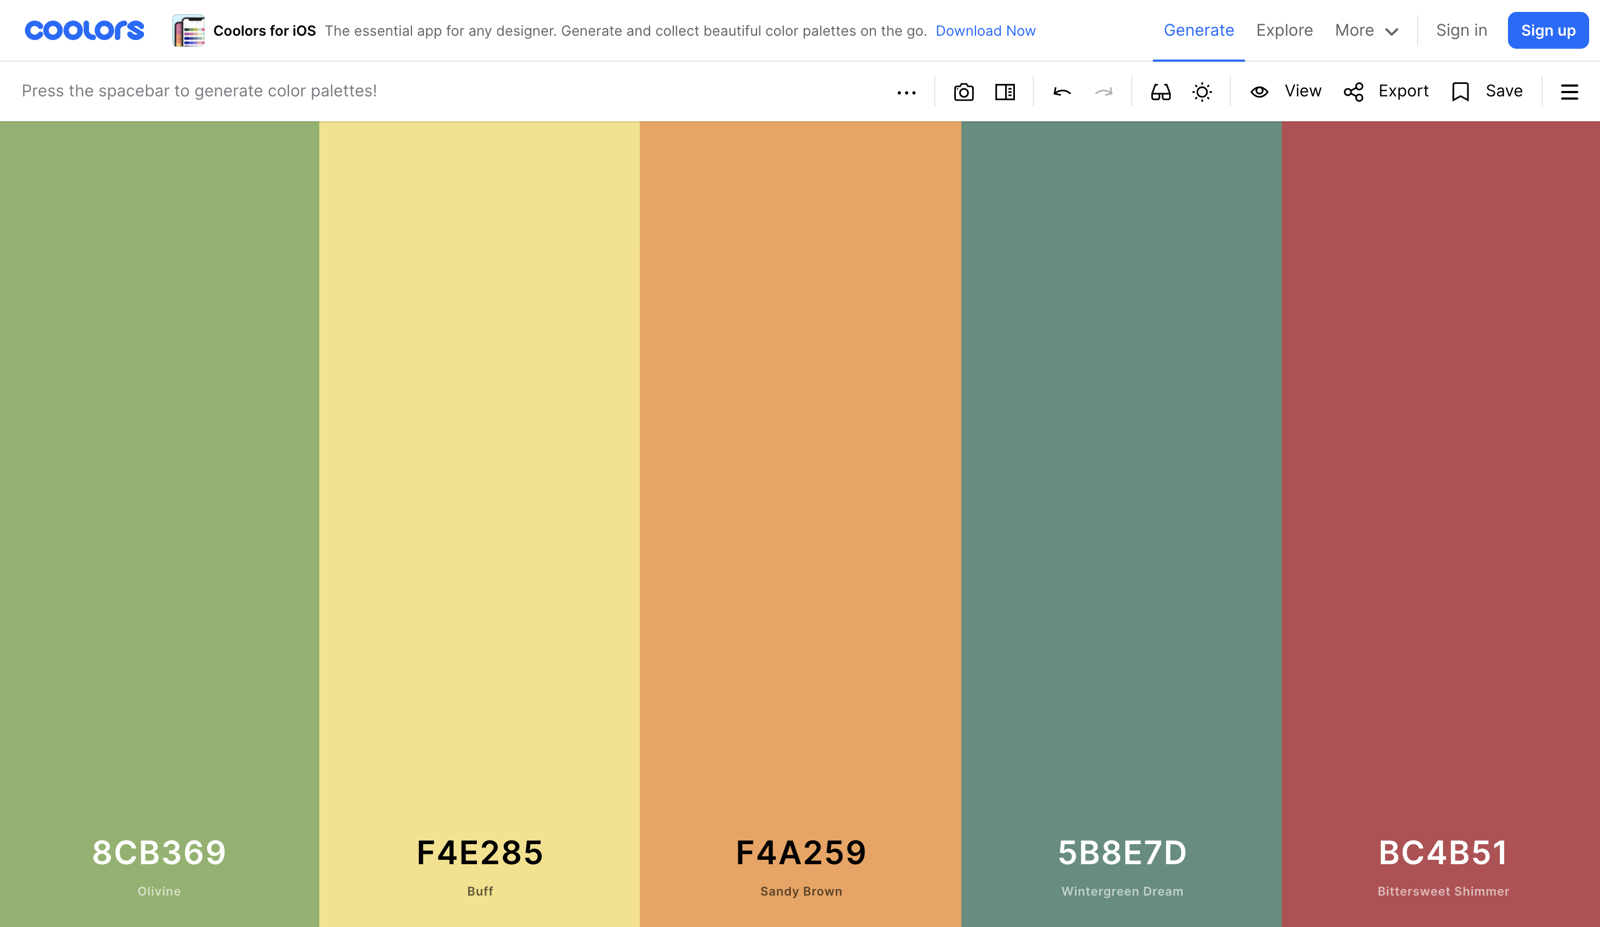Screen dimensions: 1600x927
Task: Save palette with bookmark button
Action: (1487, 92)
